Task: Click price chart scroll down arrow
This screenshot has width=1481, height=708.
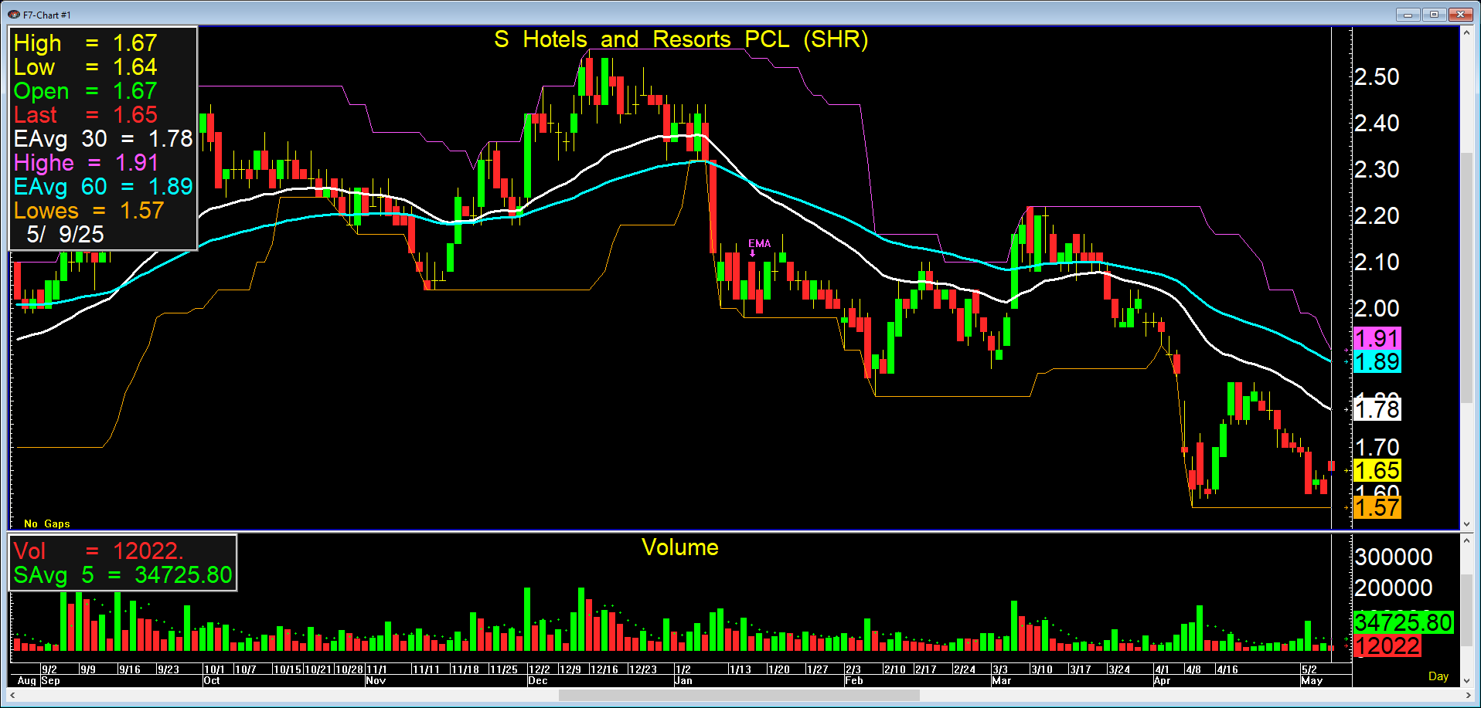Action: [1466, 524]
